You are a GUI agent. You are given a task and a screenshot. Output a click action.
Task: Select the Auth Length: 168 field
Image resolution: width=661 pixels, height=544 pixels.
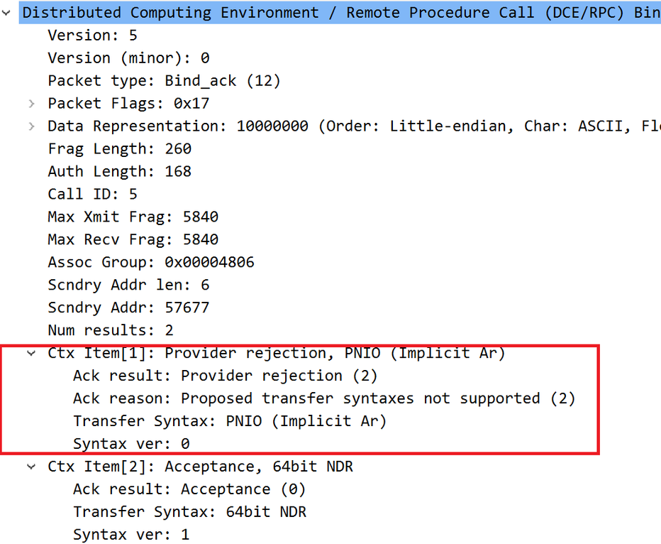pyautogui.click(x=119, y=172)
